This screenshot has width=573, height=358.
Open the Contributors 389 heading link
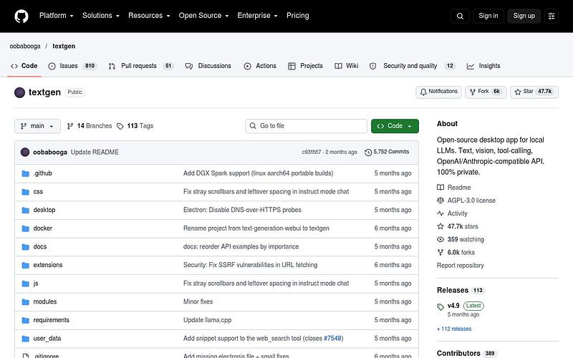coord(466,353)
